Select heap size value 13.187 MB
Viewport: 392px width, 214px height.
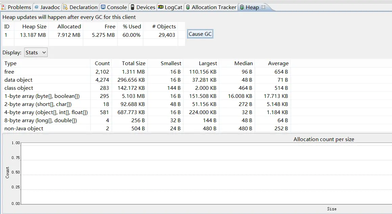click(33, 35)
